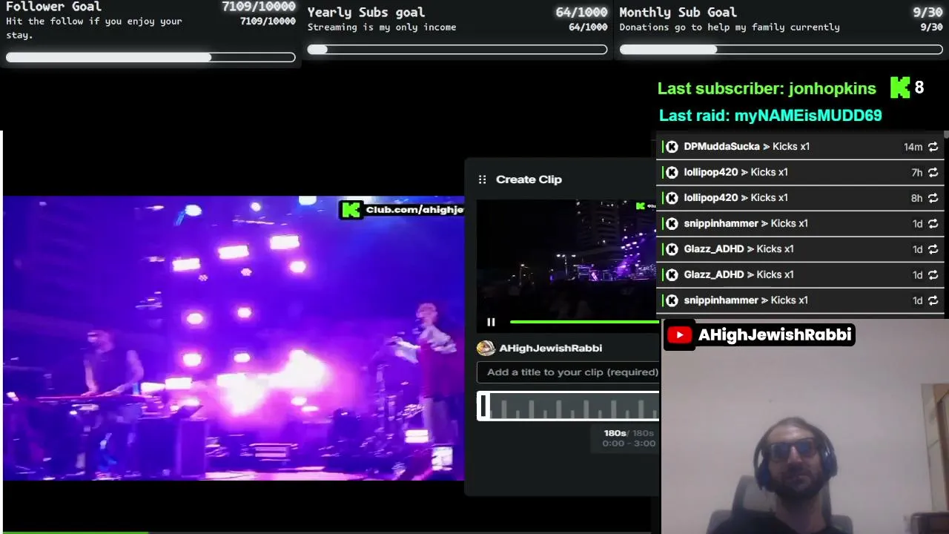Click the '14m' timestamp text

click(913, 147)
